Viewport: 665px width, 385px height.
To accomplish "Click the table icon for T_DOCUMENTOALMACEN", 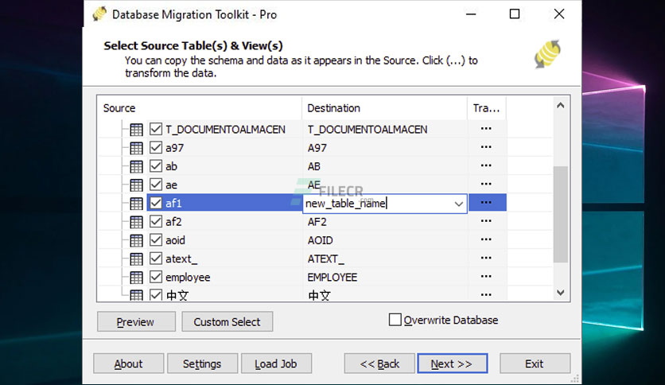I will (136, 130).
